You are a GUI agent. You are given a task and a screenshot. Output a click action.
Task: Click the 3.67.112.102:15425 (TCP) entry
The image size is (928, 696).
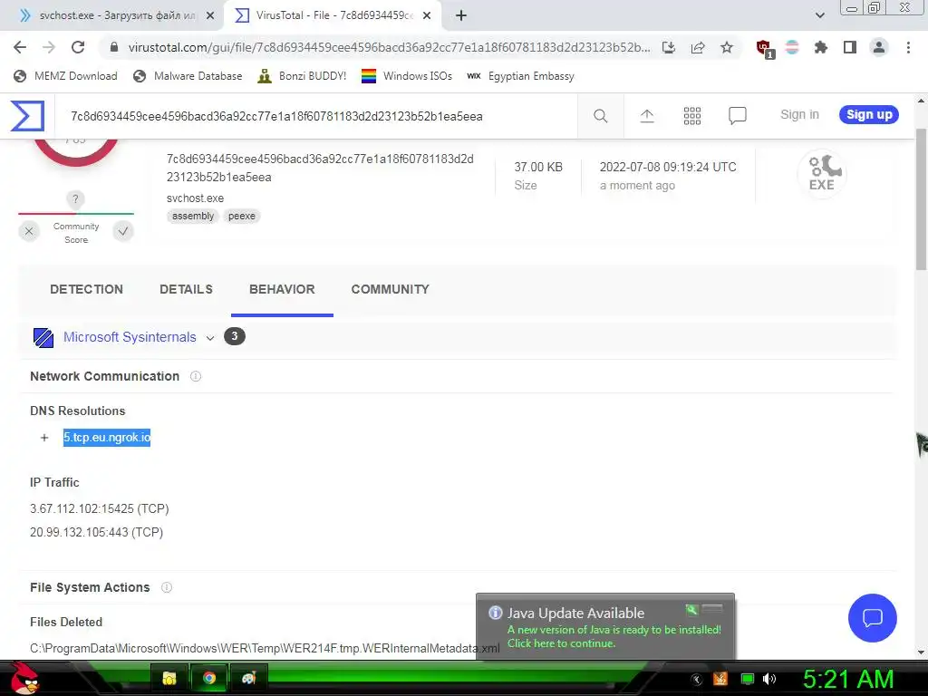pos(100,508)
